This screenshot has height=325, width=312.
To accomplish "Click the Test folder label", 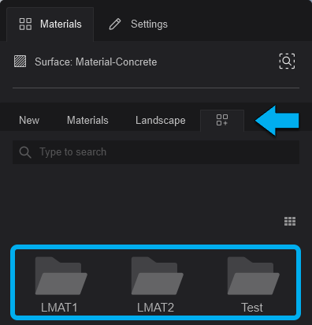I will pyautogui.click(x=252, y=308).
